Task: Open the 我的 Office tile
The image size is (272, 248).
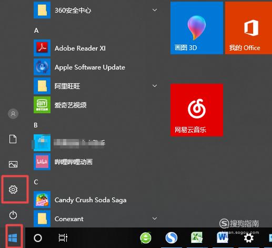Action: [x=248, y=28]
